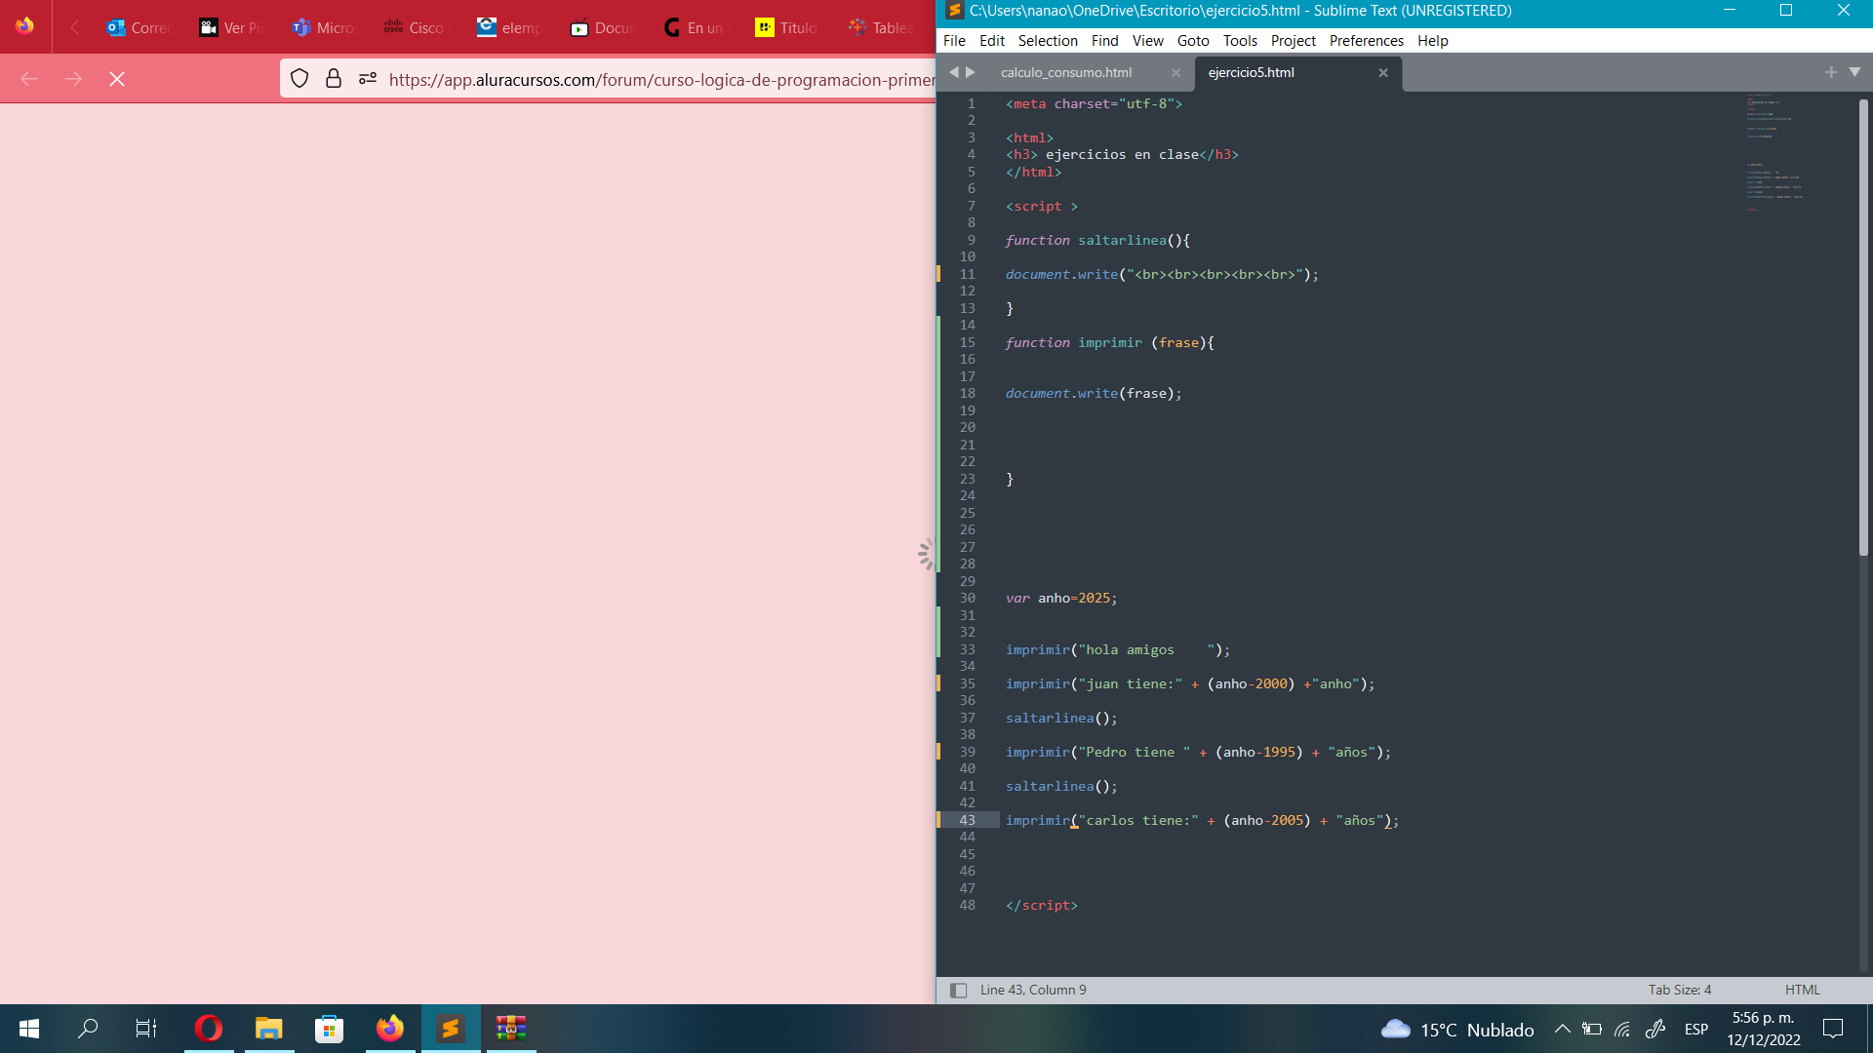Open the notification center icon

[x=1833, y=1029]
